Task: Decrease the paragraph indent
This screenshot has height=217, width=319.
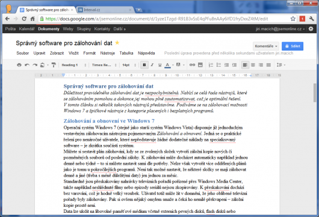Action: (226, 65)
